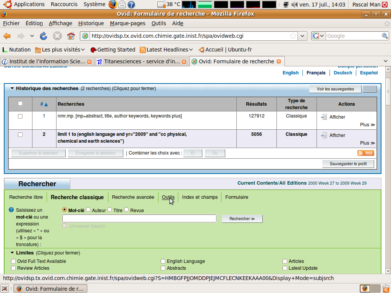The height and width of the screenshot is (293, 391).
Task: Collapse the Limites section
Action: click(12, 253)
